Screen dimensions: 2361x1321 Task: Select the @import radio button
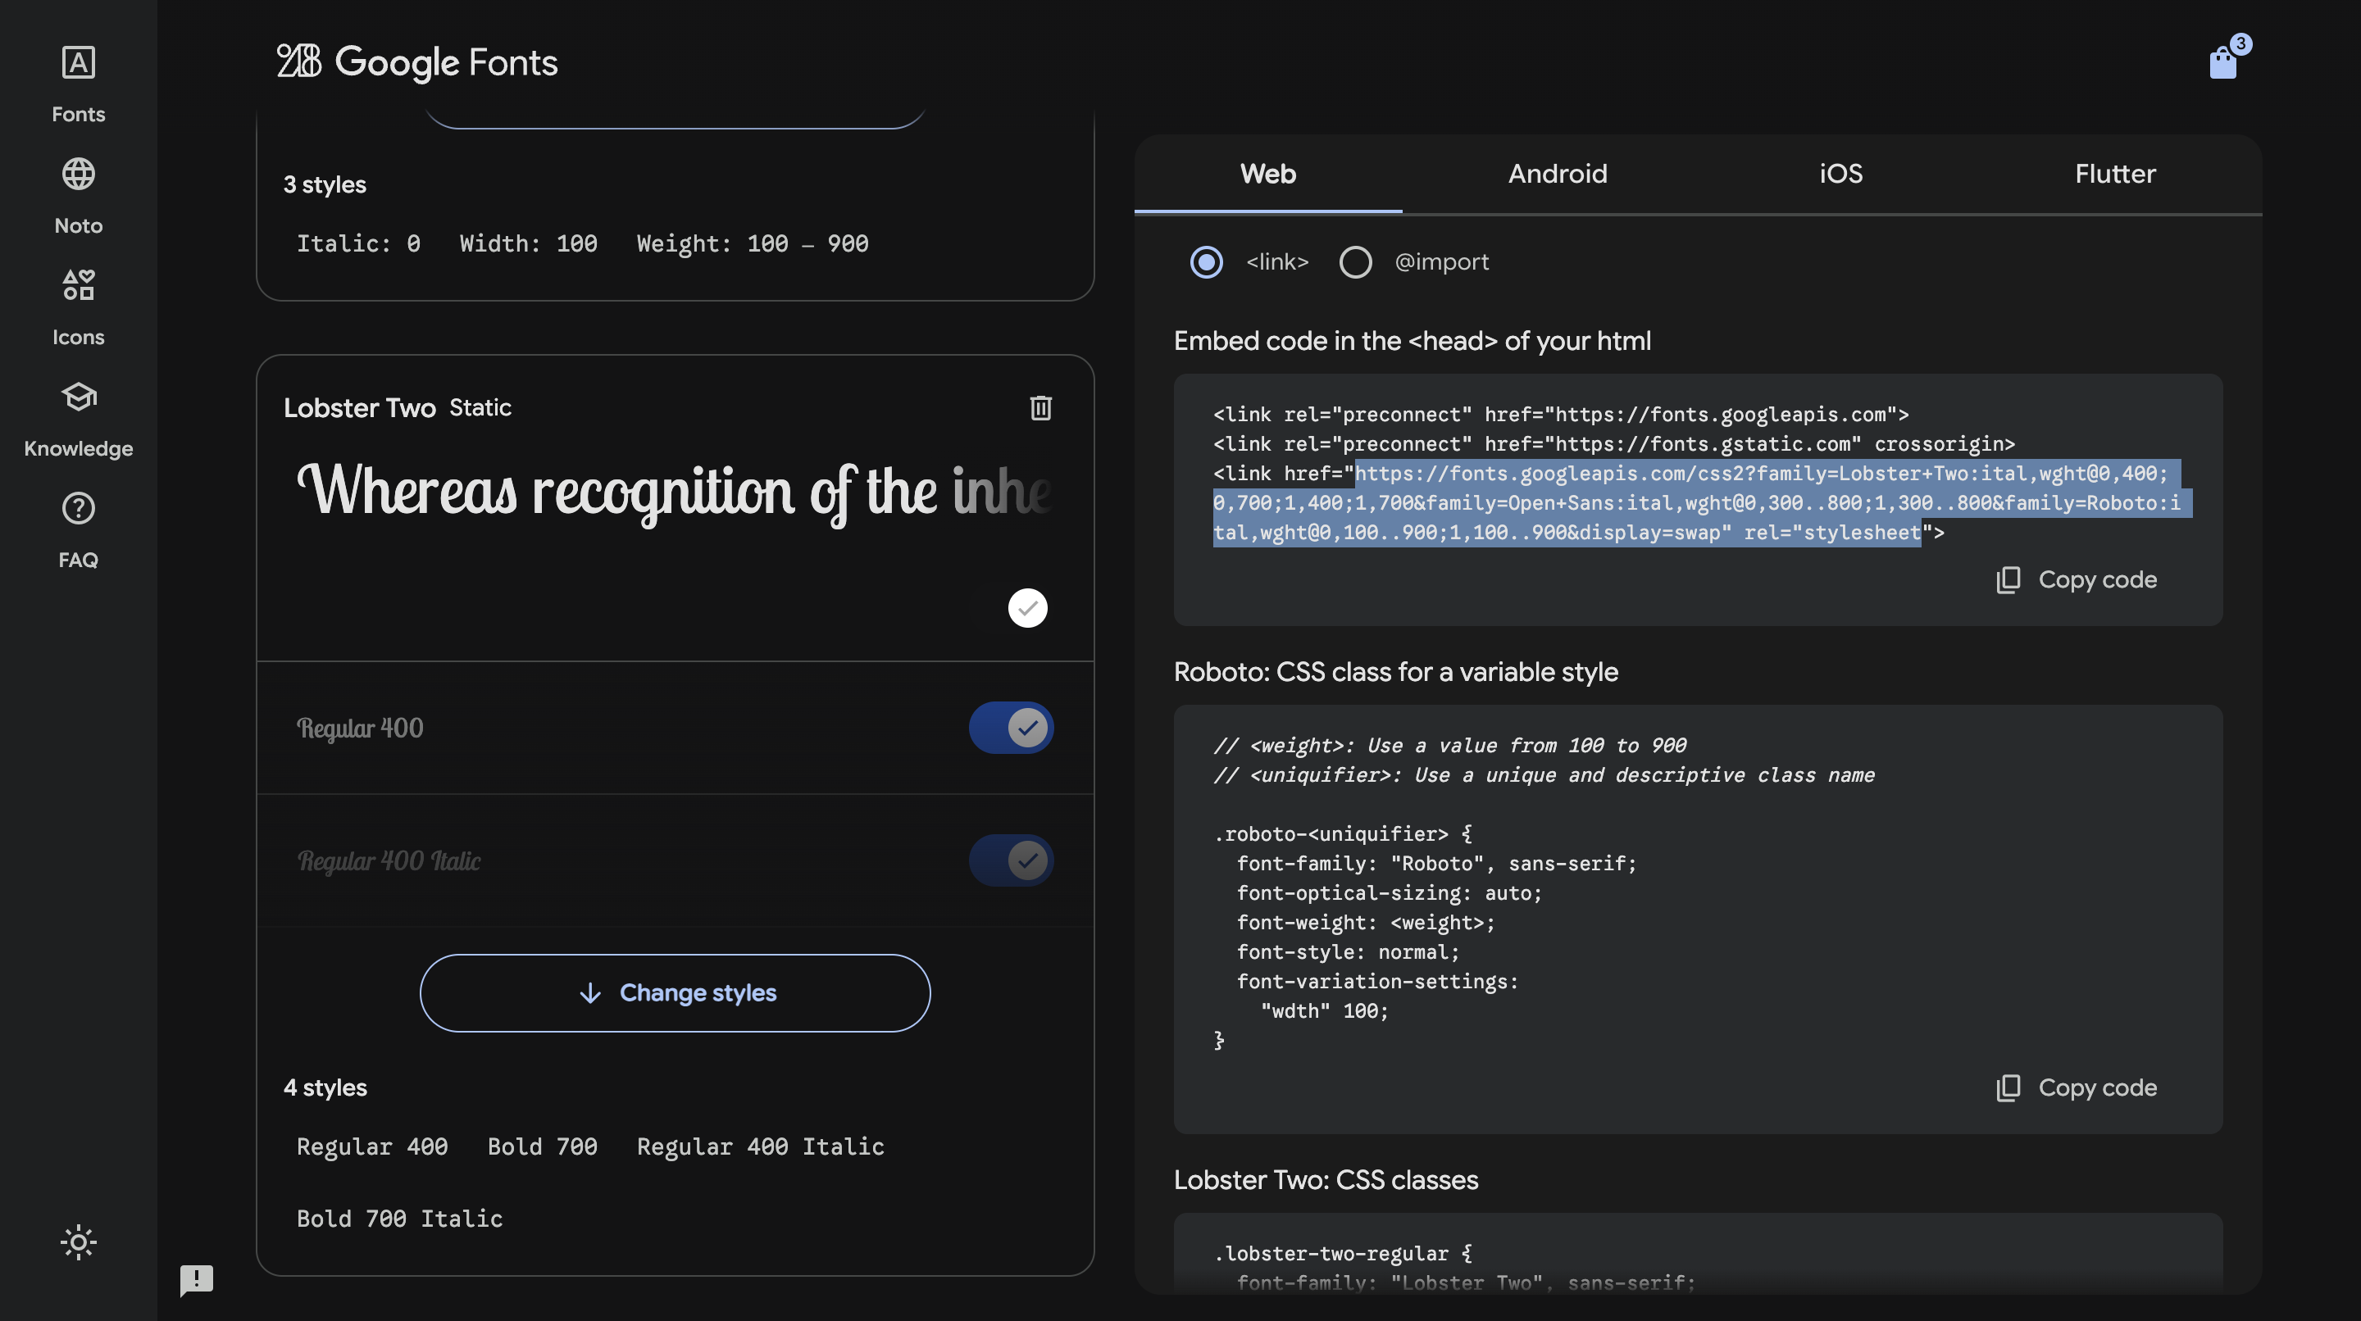coord(1356,262)
